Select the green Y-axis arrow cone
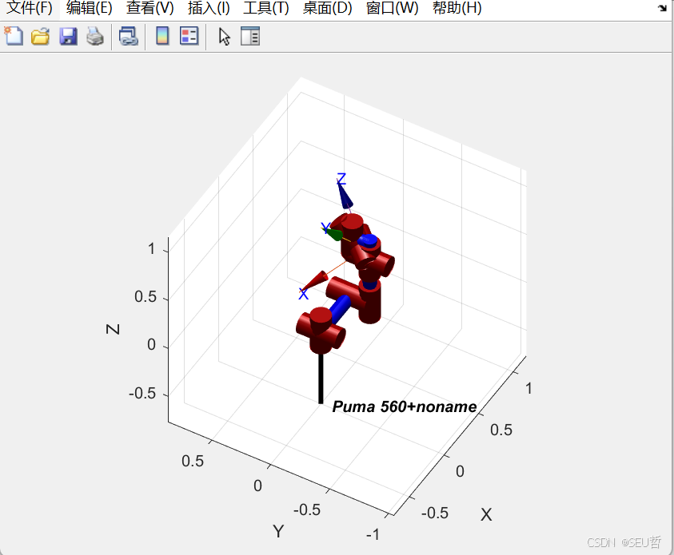The width and height of the screenshot is (674, 555). pyautogui.click(x=334, y=234)
